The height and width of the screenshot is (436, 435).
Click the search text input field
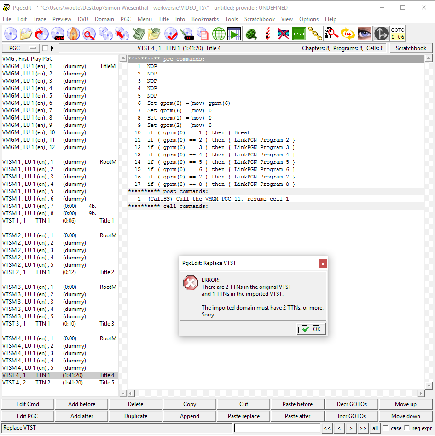pos(277,428)
